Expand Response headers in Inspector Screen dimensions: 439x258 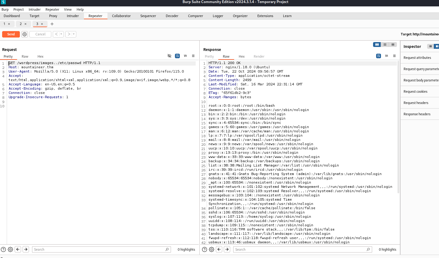pyautogui.click(x=420, y=114)
